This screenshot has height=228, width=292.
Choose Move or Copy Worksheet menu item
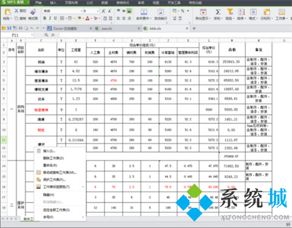tap(60, 172)
